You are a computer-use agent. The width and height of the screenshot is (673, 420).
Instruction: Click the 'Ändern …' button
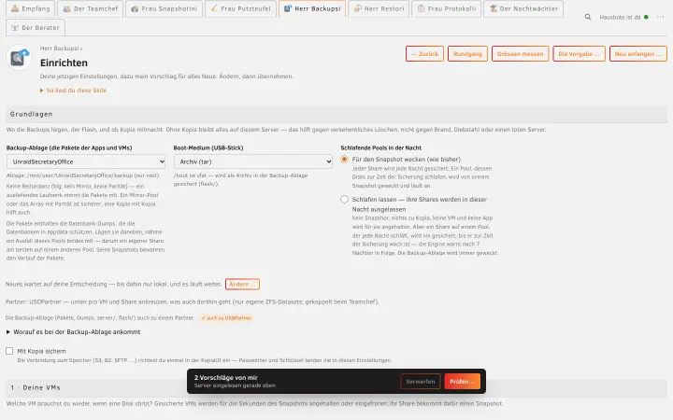[x=242, y=284]
